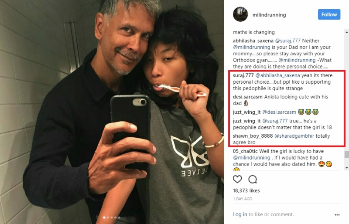This screenshot has width=349, height=224.
Task: Open shawn_boy_8888 commenter profile
Action: point(253,136)
